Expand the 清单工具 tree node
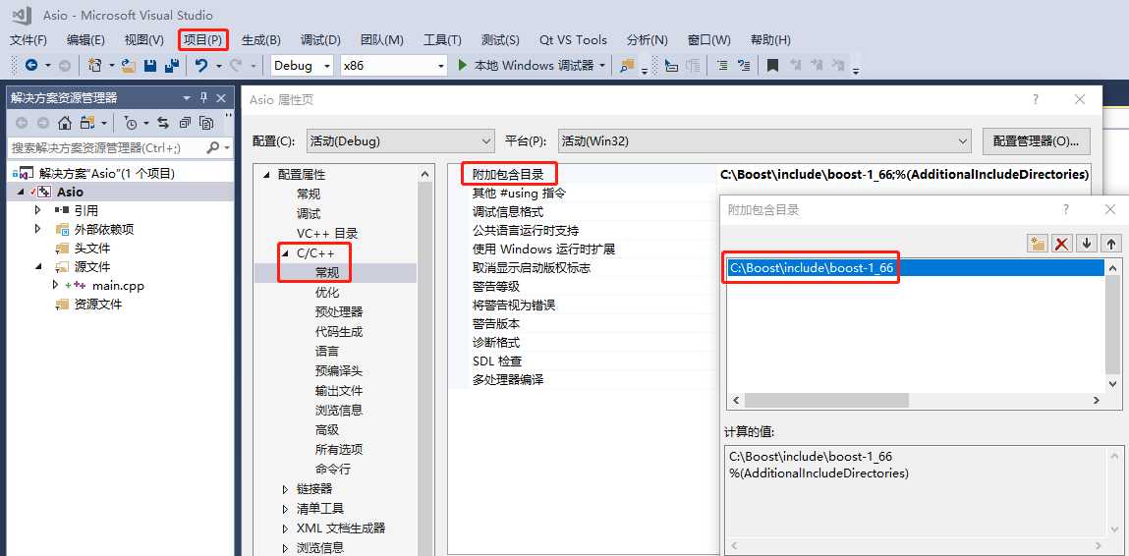1129x556 pixels. (287, 509)
